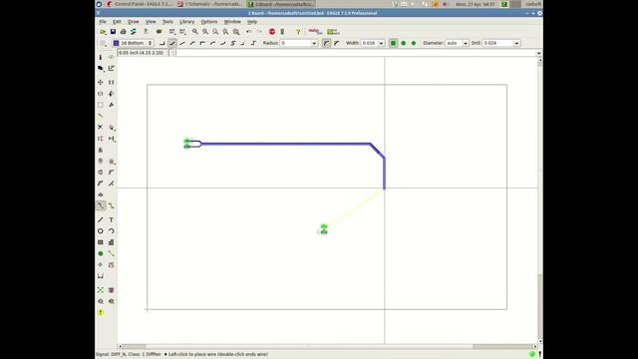Stop the running command with the red stop icon

(272, 32)
